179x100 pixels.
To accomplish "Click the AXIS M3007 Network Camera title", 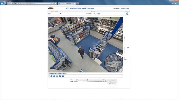I will coord(80,8).
